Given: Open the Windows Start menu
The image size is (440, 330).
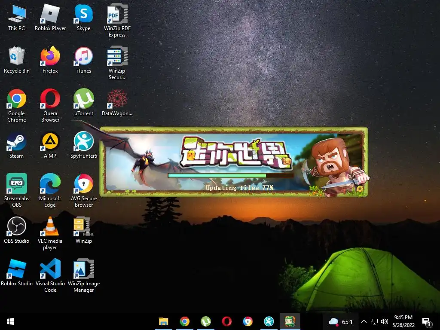Looking at the screenshot, I should click(10, 321).
